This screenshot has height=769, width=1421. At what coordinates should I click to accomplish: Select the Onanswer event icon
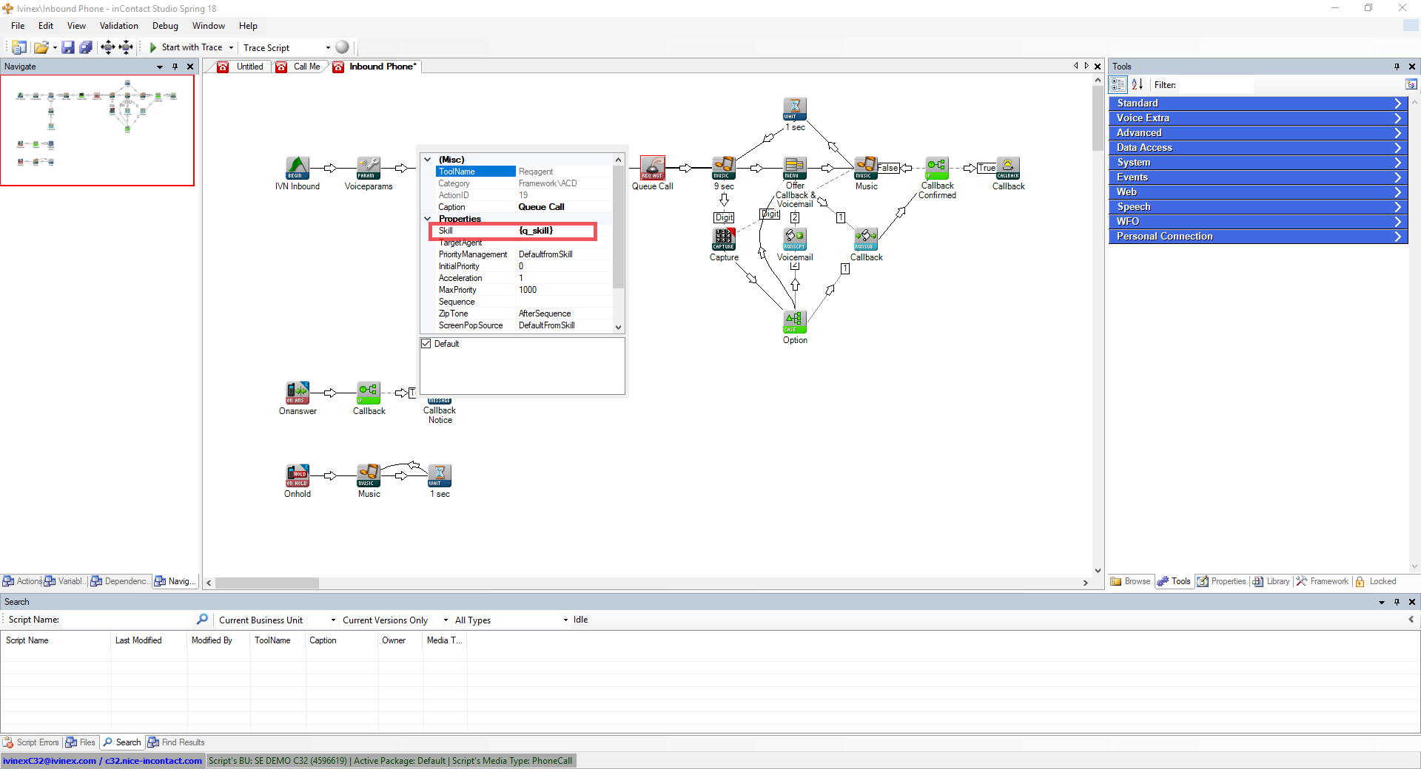tap(298, 393)
